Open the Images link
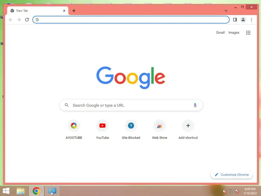 point(234,32)
